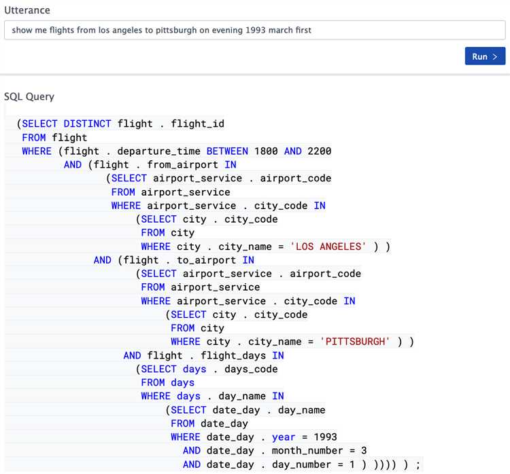
Task: Click the value 2200 in the query
Action: click(x=320, y=151)
